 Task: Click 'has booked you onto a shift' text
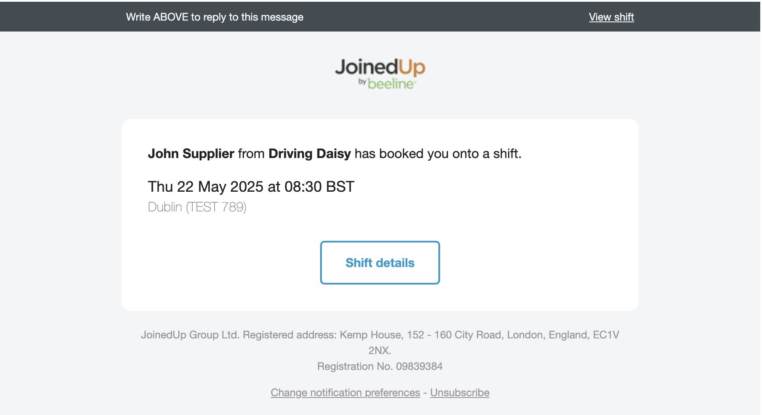[438, 154]
